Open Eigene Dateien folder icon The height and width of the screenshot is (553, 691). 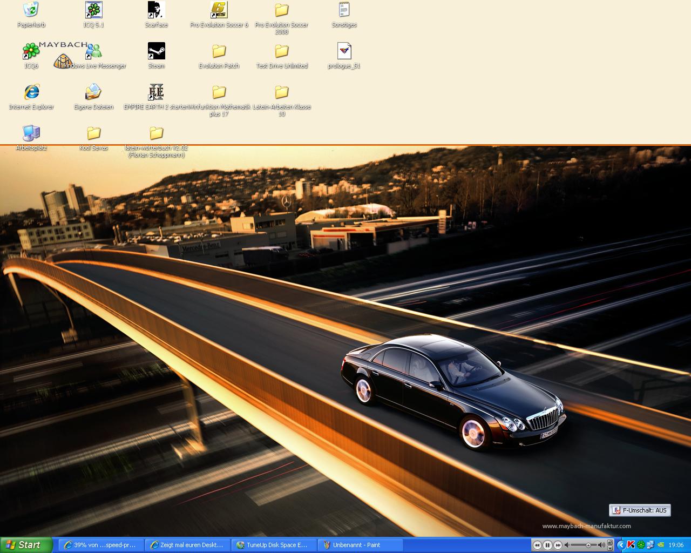click(x=94, y=97)
